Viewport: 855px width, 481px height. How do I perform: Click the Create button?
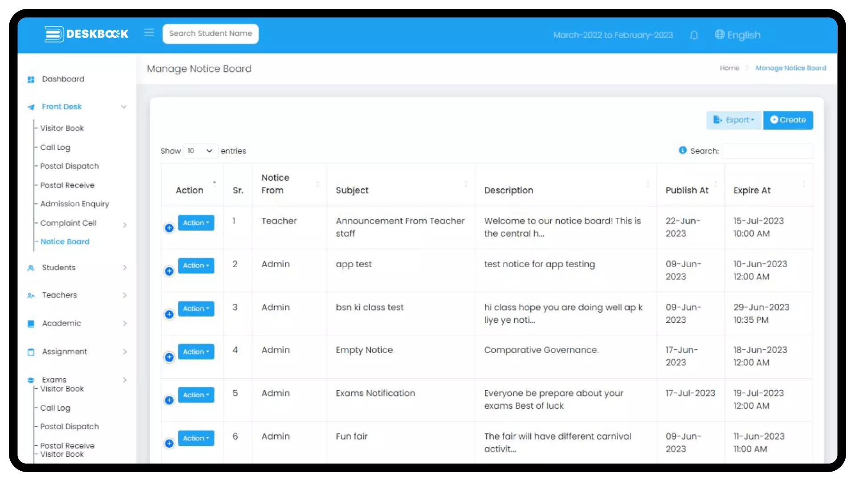(x=788, y=120)
